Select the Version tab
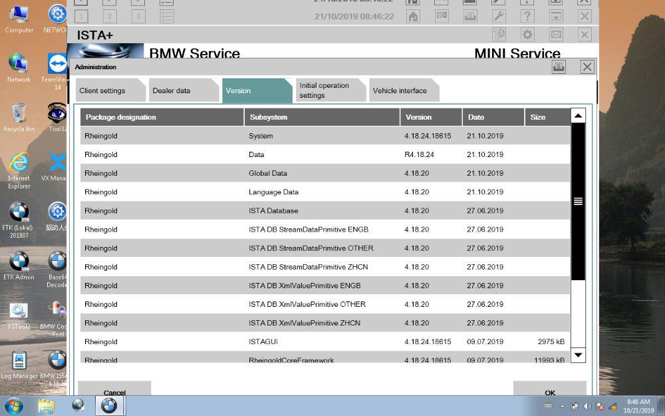 click(257, 91)
